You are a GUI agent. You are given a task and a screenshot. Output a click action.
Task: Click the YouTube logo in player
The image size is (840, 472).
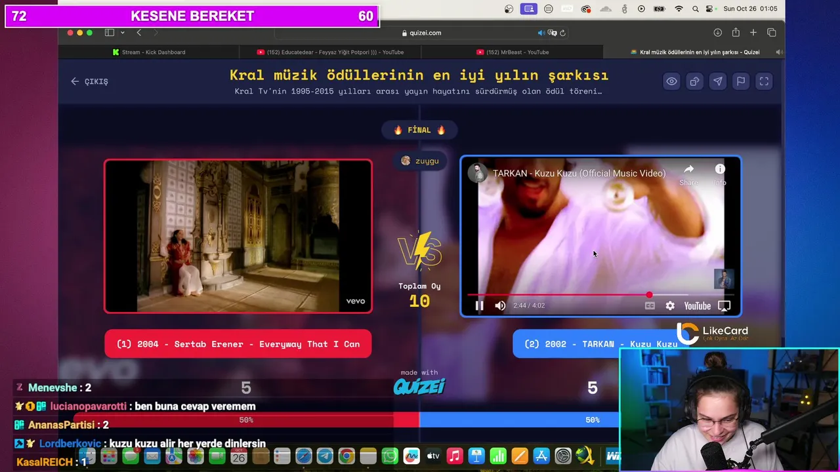(x=697, y=306)
